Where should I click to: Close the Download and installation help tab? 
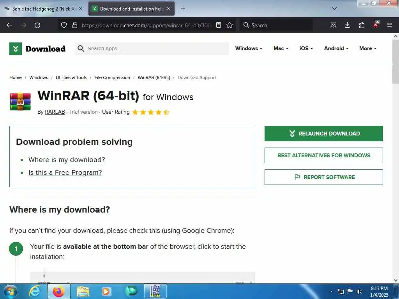tap(168, 9)
